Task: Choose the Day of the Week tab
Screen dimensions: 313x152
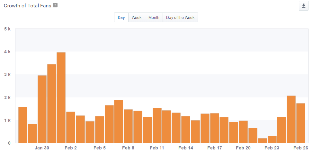Action: click(x=180, y=18)
